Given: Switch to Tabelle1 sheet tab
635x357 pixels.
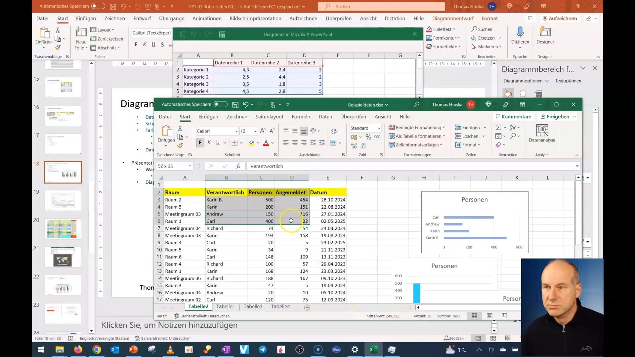Looking at the screenshot, I should tap(226, 306).
